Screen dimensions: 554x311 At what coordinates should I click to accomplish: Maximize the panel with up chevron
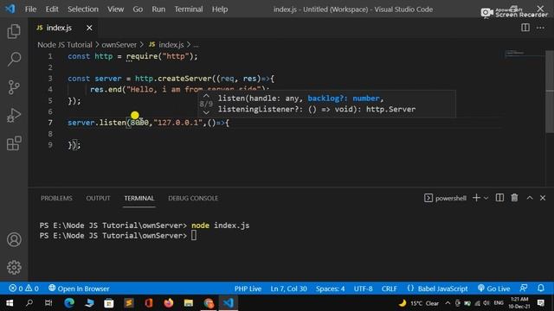pyautogui.click(x=529, y=198)
